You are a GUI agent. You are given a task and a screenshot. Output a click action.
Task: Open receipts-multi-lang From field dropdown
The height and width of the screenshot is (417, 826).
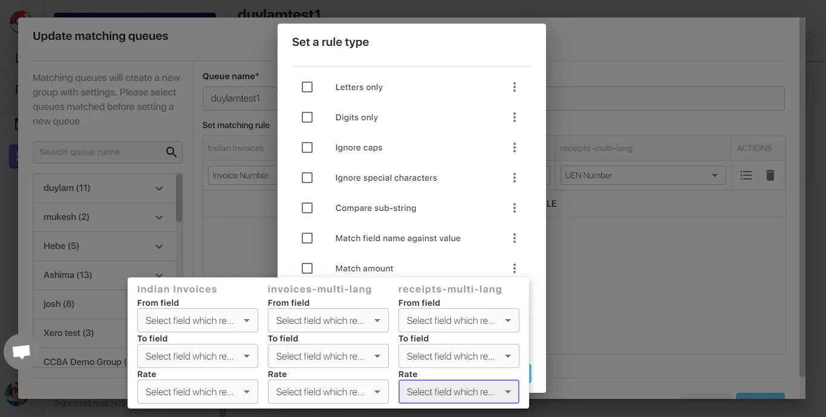pyautogui.click(x=459, y=320)
